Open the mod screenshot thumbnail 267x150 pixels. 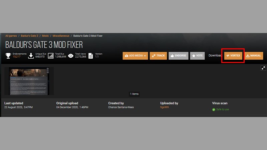pyautogui.click(x=29, y=81)
